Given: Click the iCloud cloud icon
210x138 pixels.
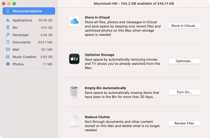Looking at the screenshot, I should (74, 21).
